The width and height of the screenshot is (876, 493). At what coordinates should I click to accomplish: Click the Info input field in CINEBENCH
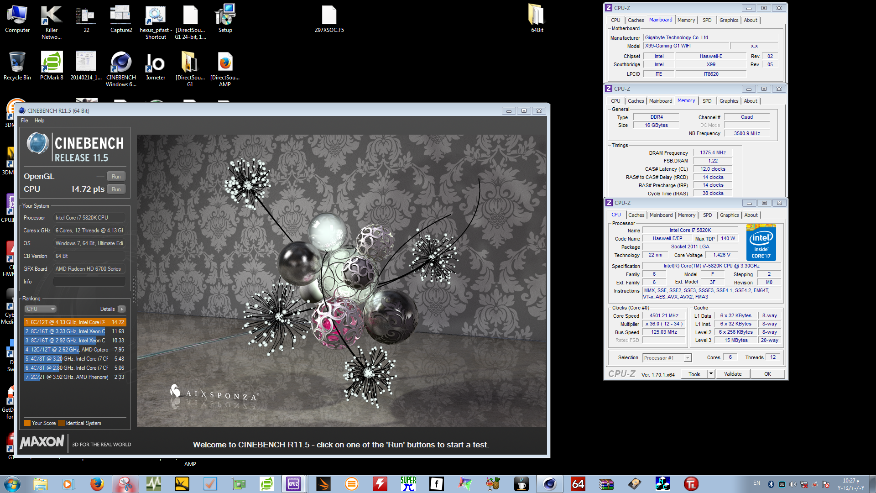tap(89, 282)
